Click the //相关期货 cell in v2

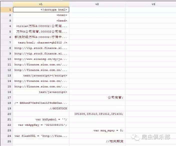pyautogui.click(x=97, y=141)
